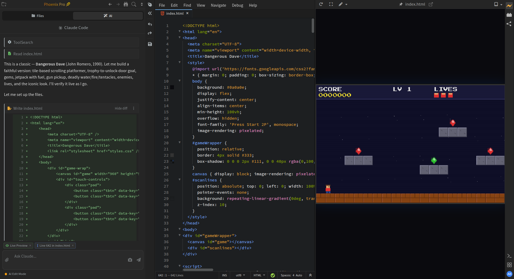514x279 pixels.
Task: Open device size preview dropdown
Action: coord(498,4)
